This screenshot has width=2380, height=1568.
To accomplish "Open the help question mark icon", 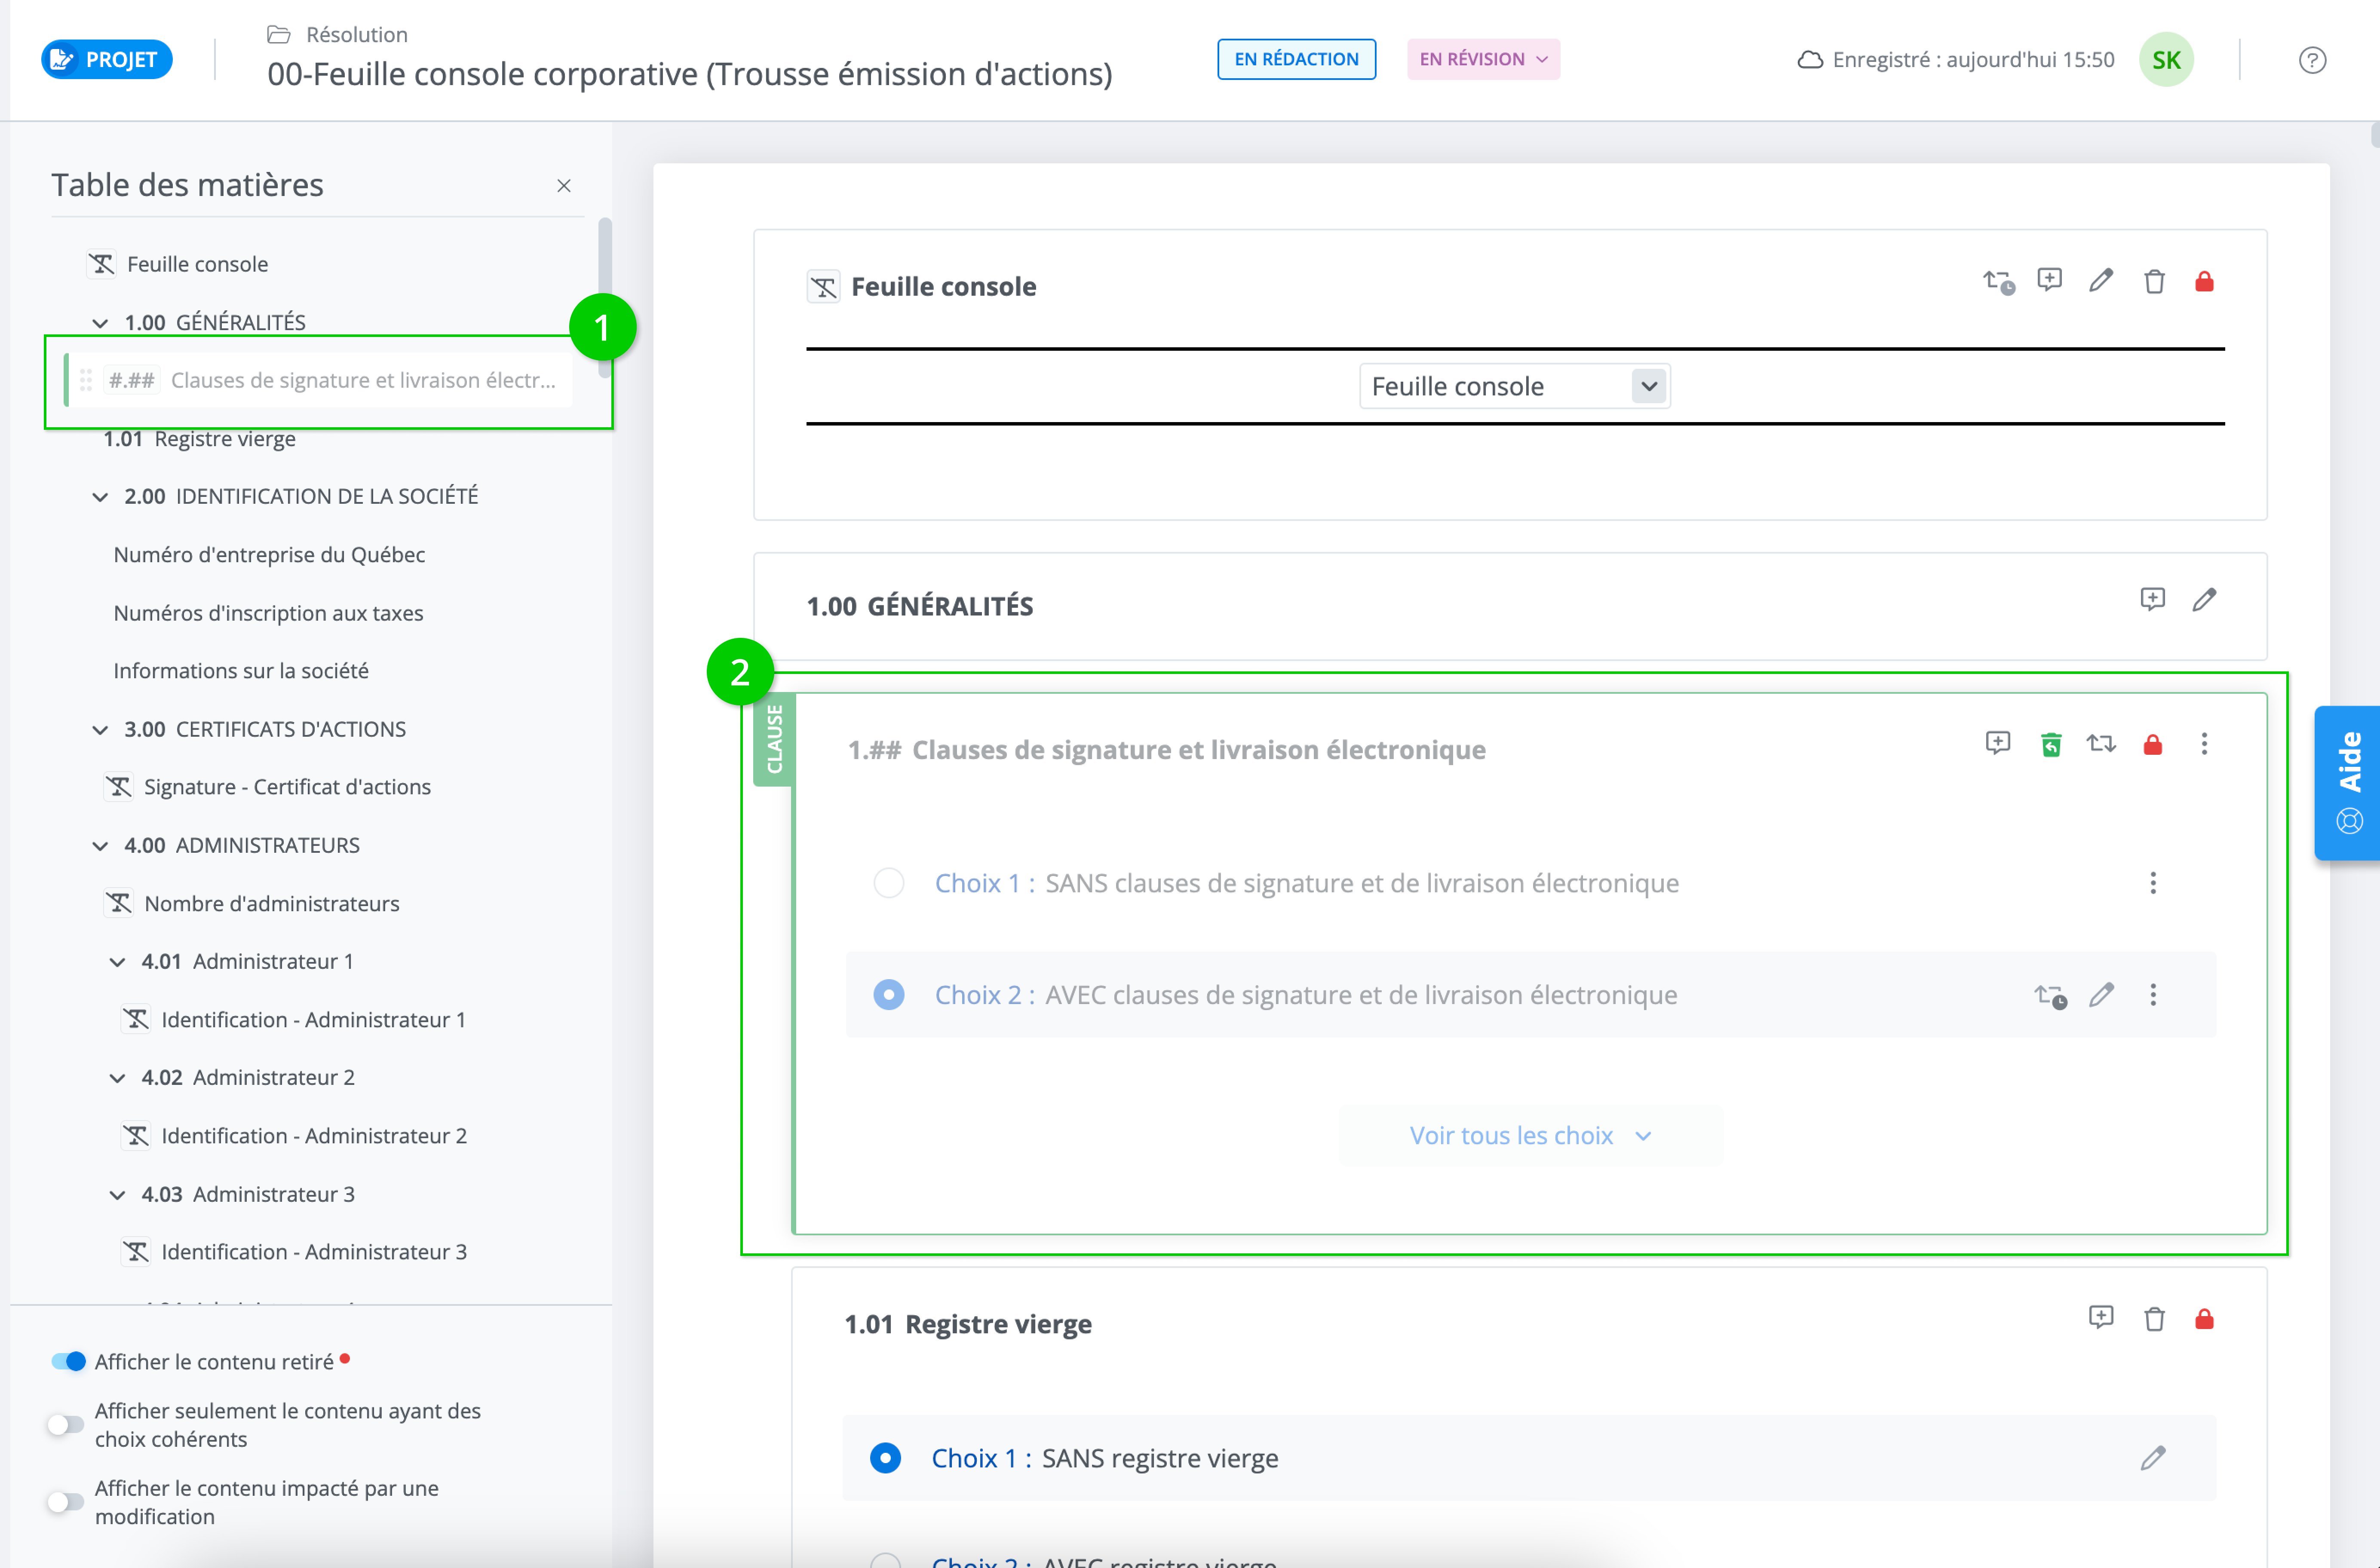I will point(2312,60).
